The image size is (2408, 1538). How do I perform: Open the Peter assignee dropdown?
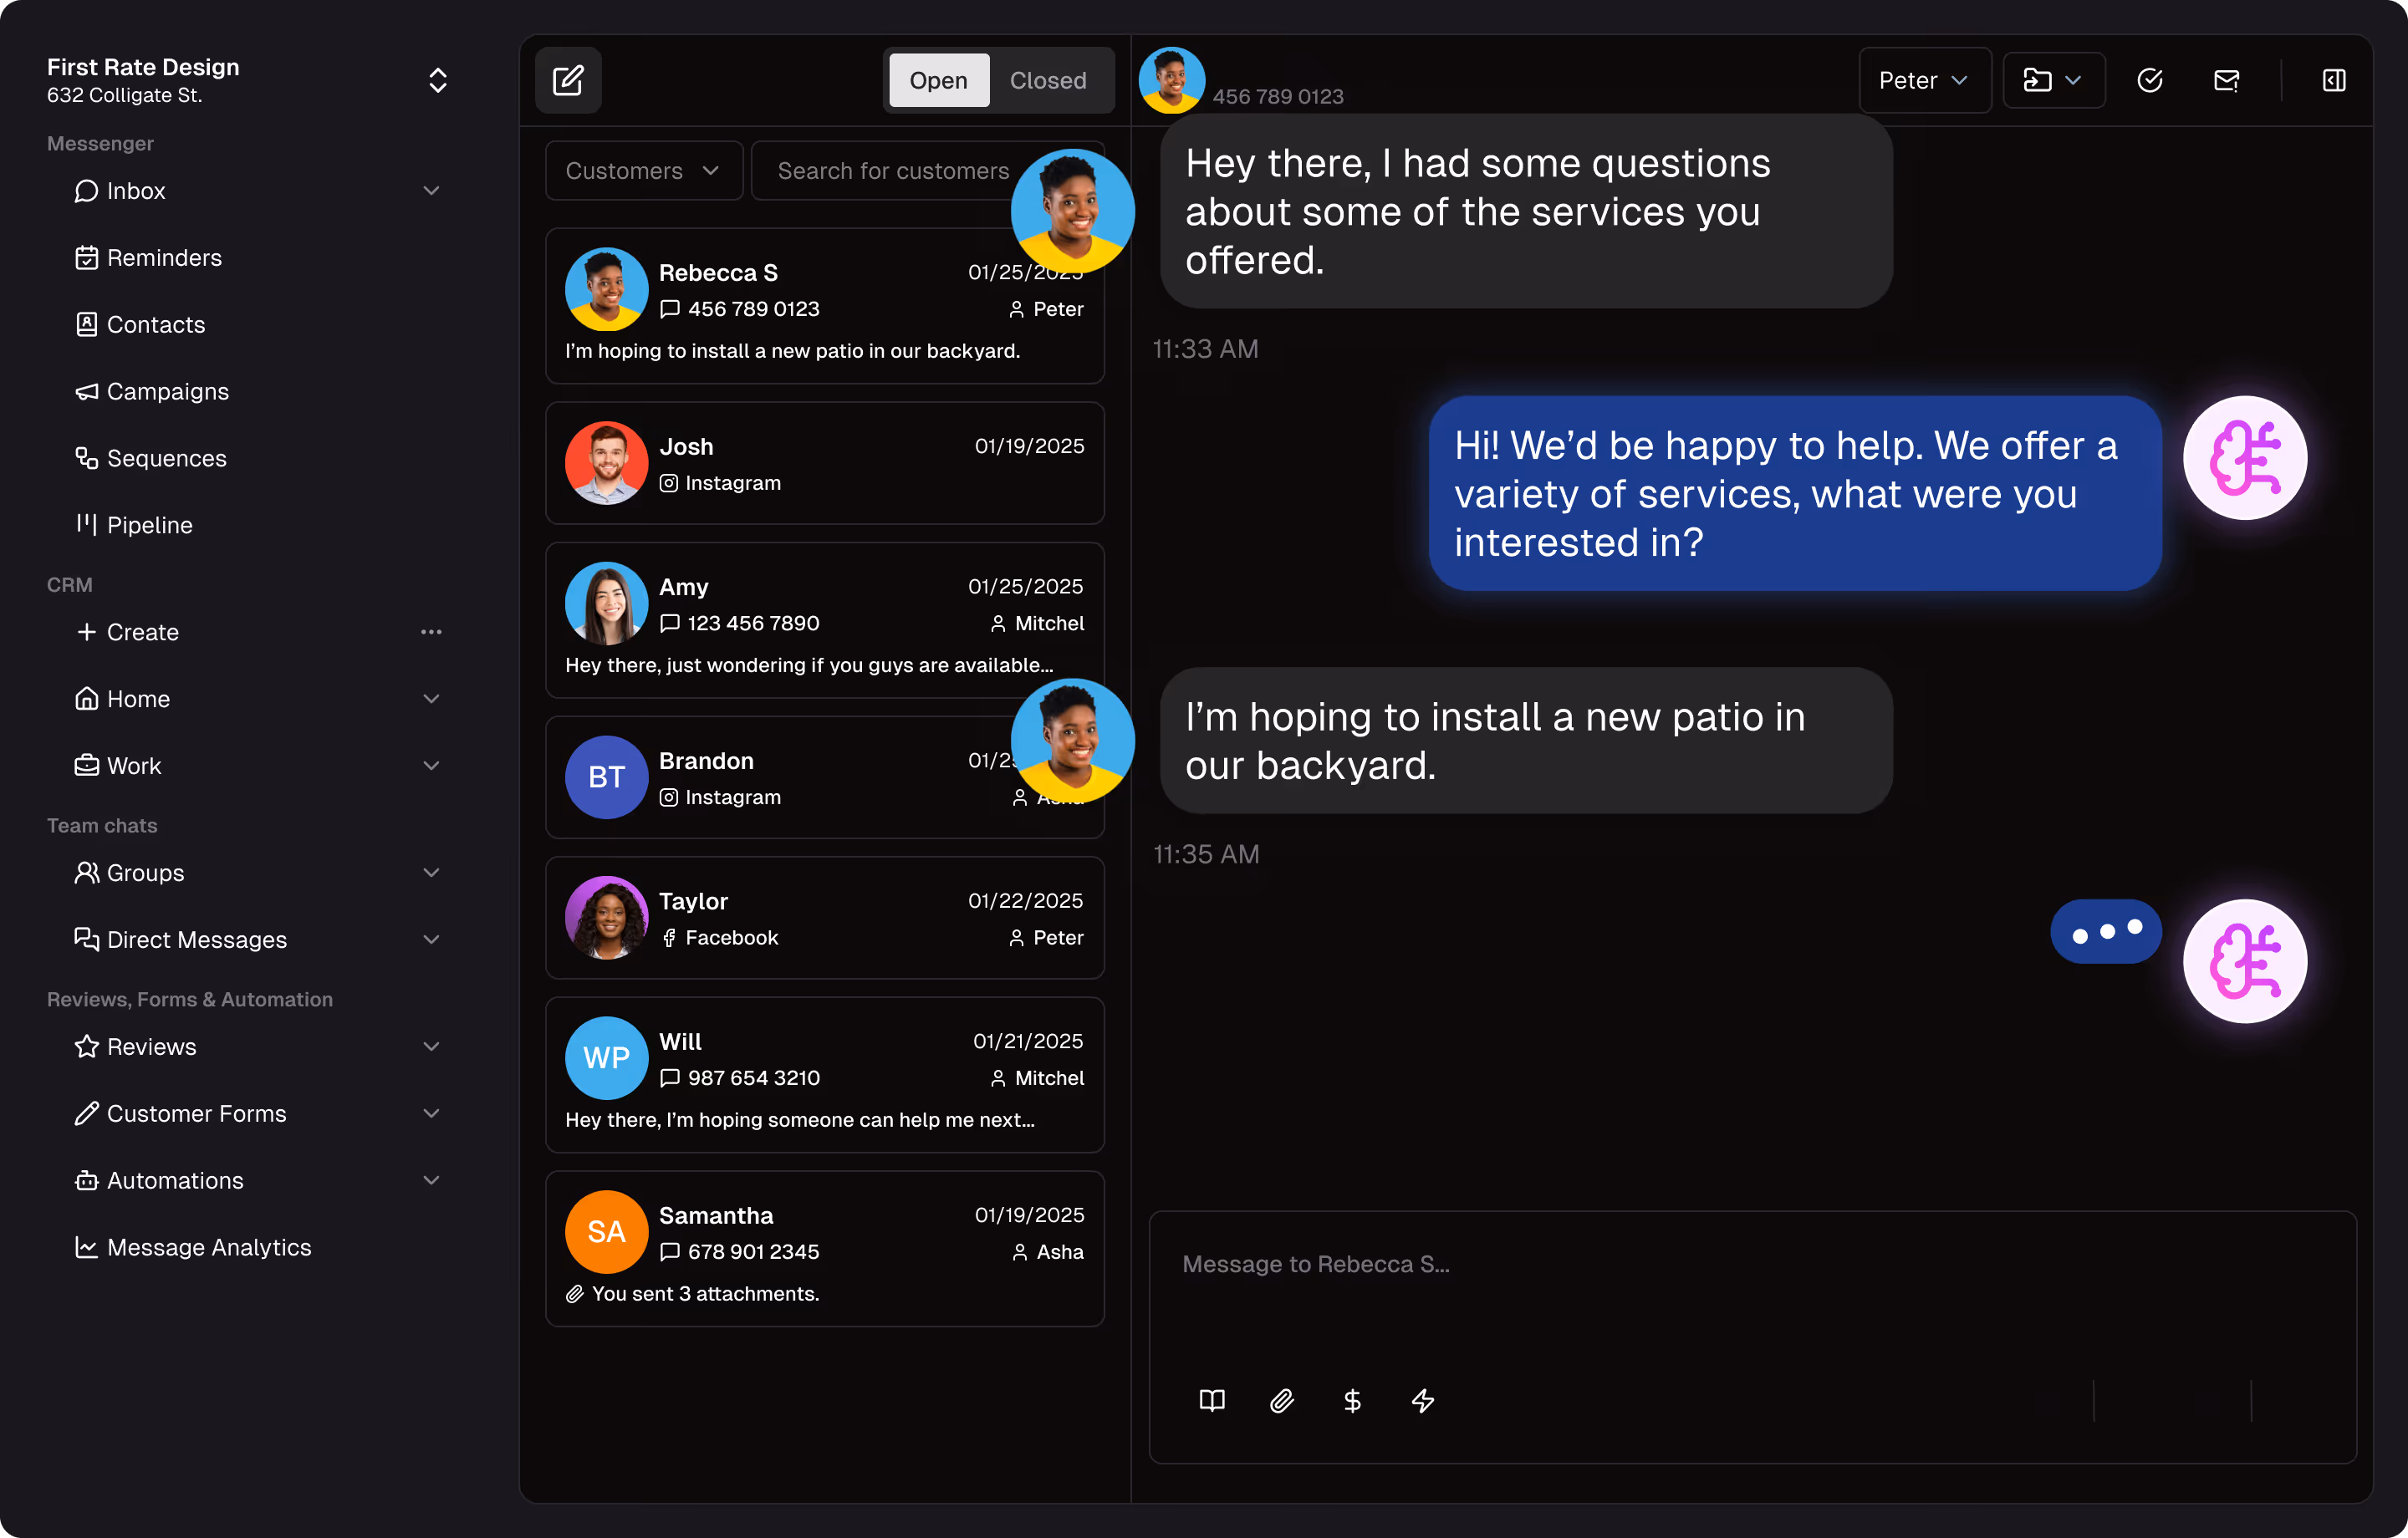[1924, 80]
